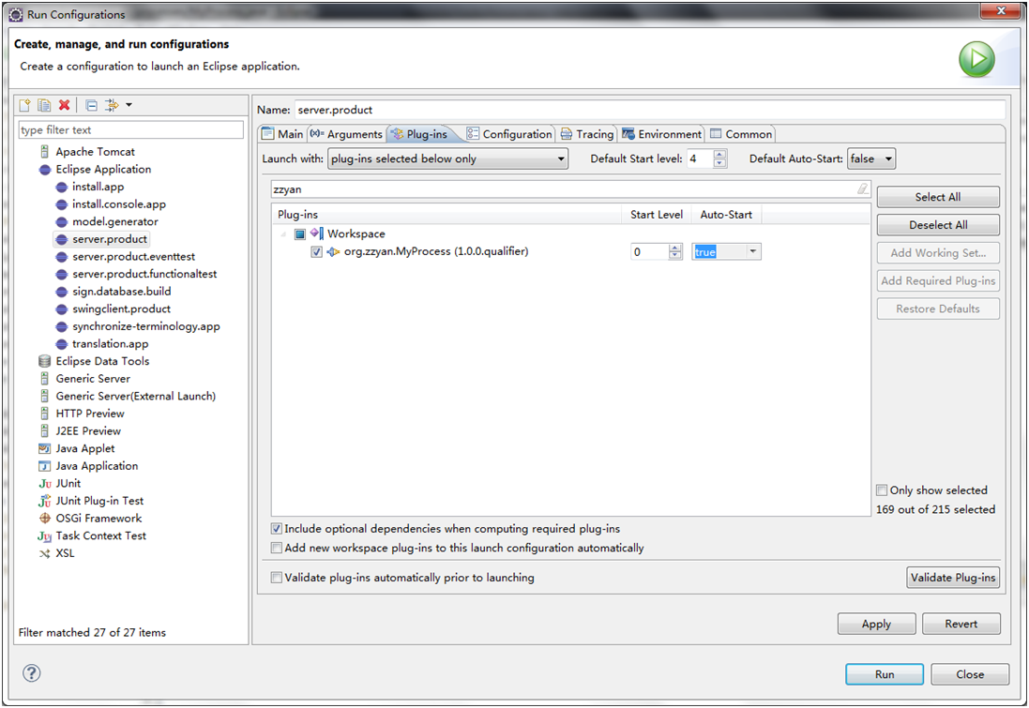Image resolution: width=1029 pixels, height=708 pixels.
Task: Switch to the Main tab
Action: click(x=283, y=134)
